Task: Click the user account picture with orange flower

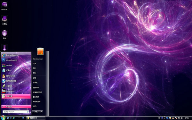Action: click(x=40, y=51)
